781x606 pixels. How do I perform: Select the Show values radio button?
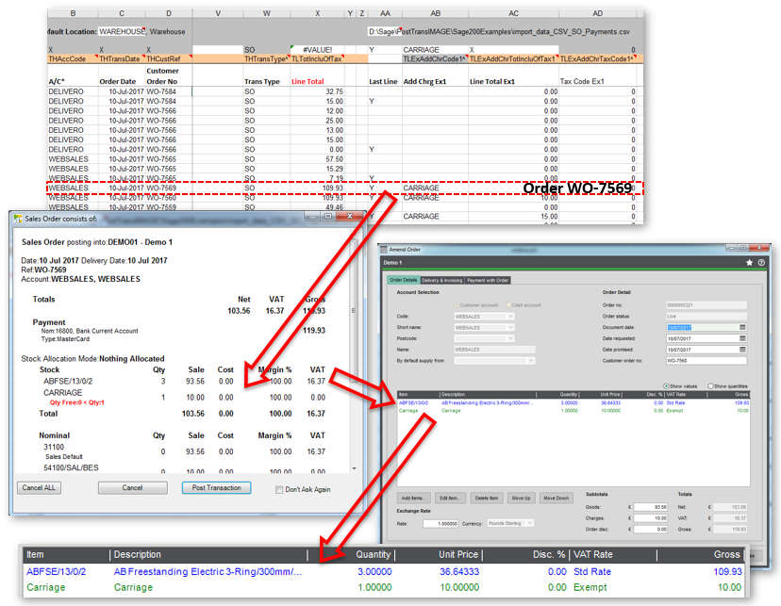click(666, 385)
